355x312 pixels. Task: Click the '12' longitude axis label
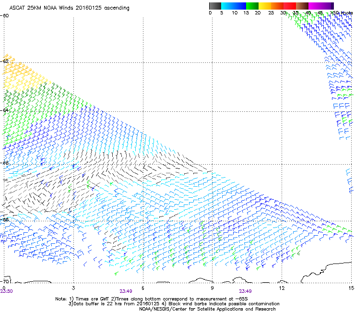[282, 288]
